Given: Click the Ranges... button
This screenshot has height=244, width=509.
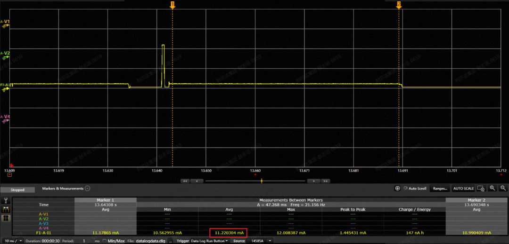Looking at the screenshot, I should 440,189.
